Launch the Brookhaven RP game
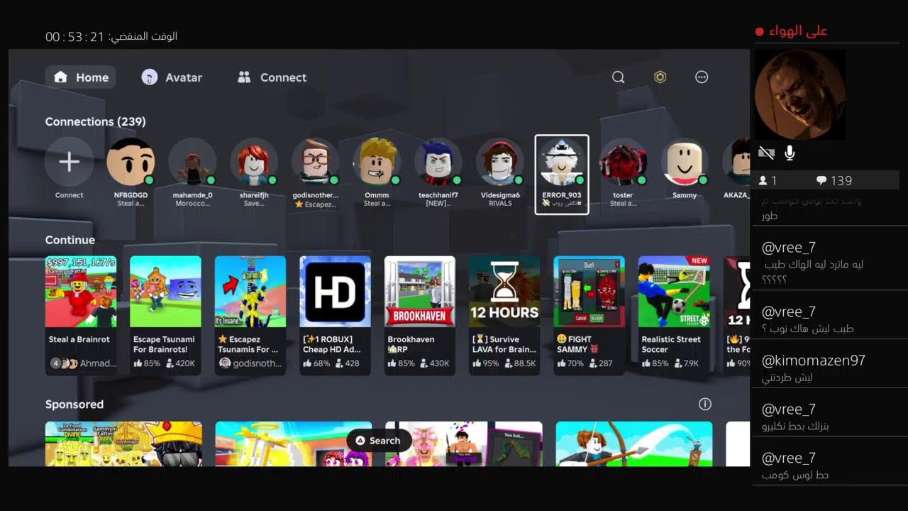 [x=420, y=315]
